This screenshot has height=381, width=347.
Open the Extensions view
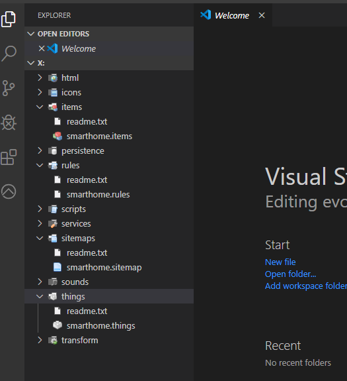9,157
